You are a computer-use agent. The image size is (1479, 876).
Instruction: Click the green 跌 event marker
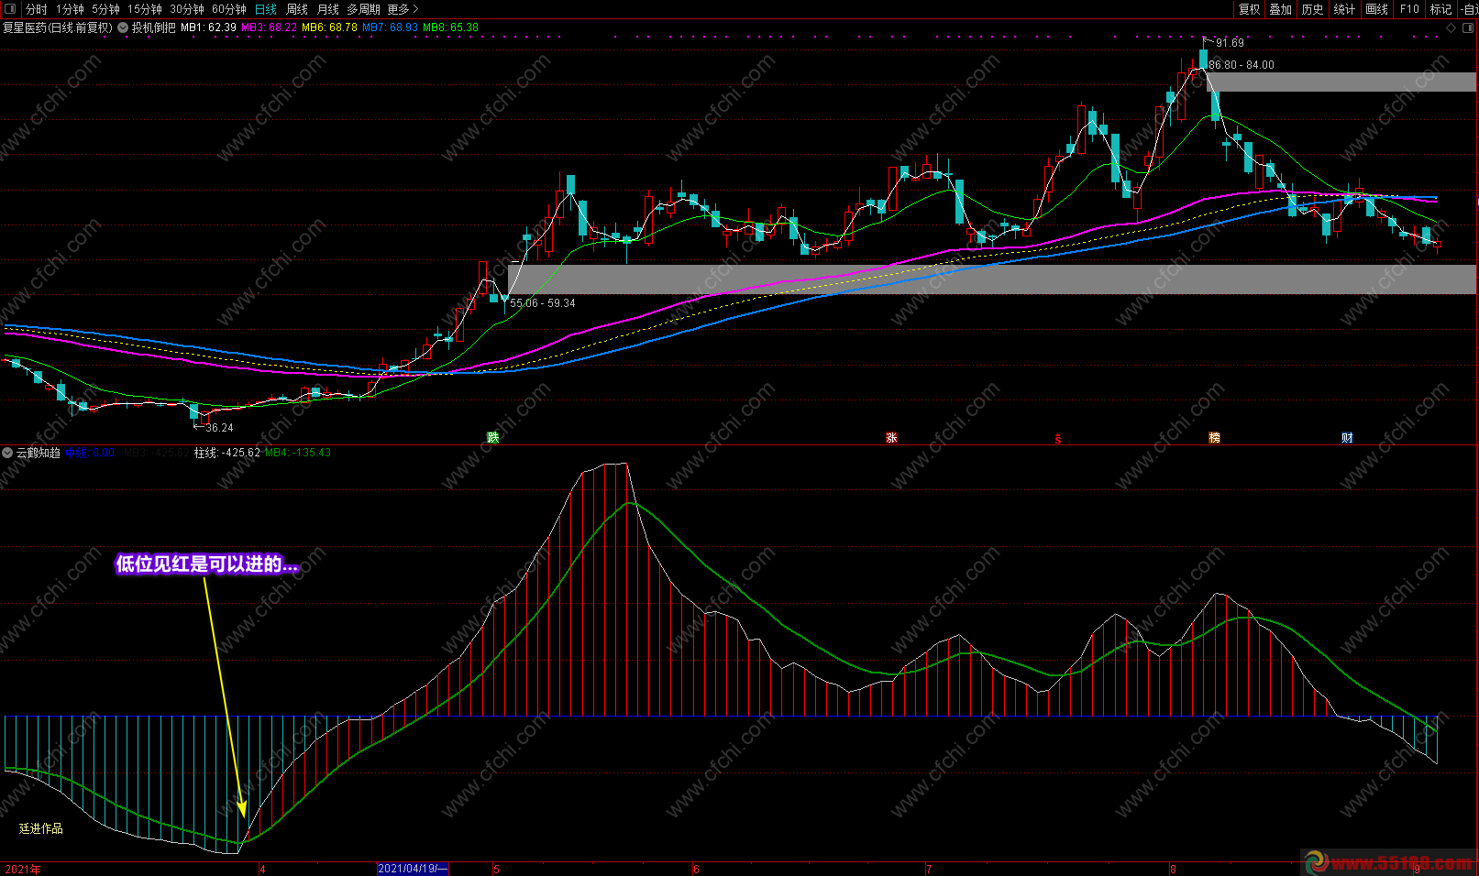(x=493, y=437)
